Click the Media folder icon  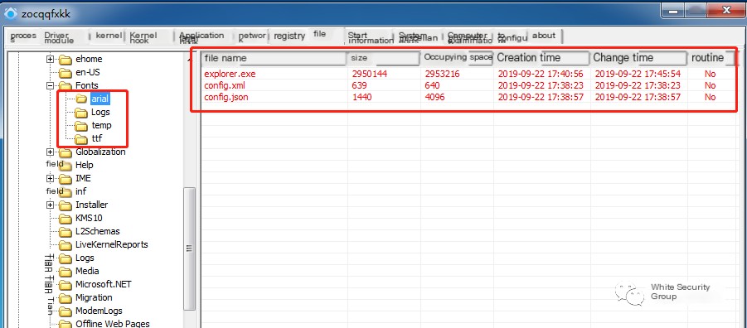[65, 272]
